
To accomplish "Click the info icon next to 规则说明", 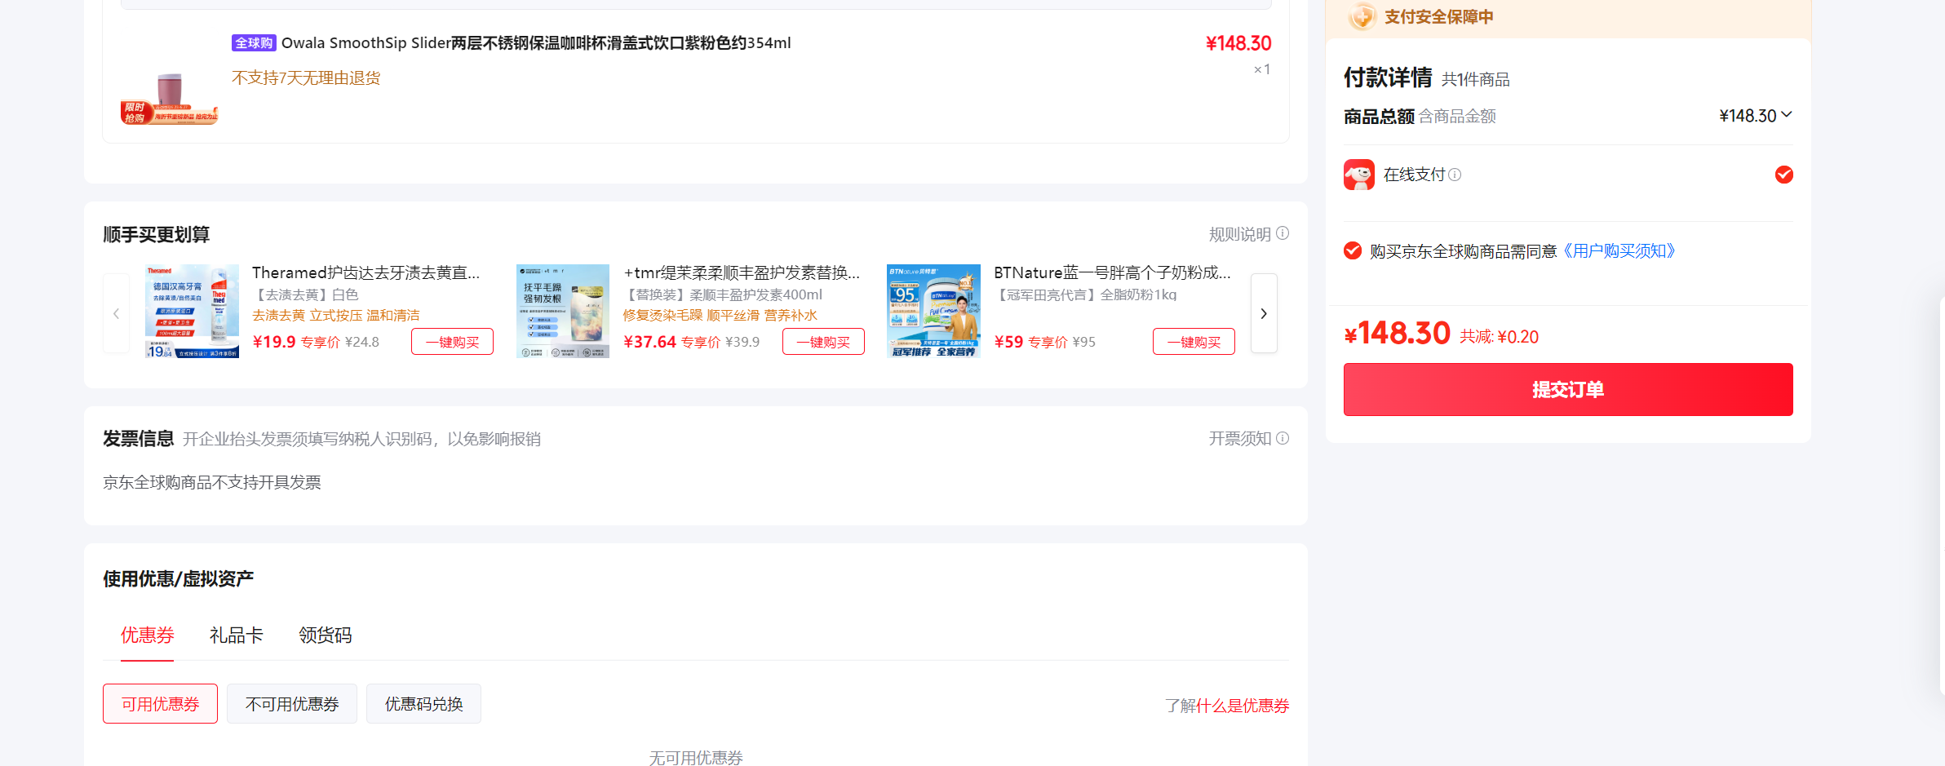I will click(1283, 233).
